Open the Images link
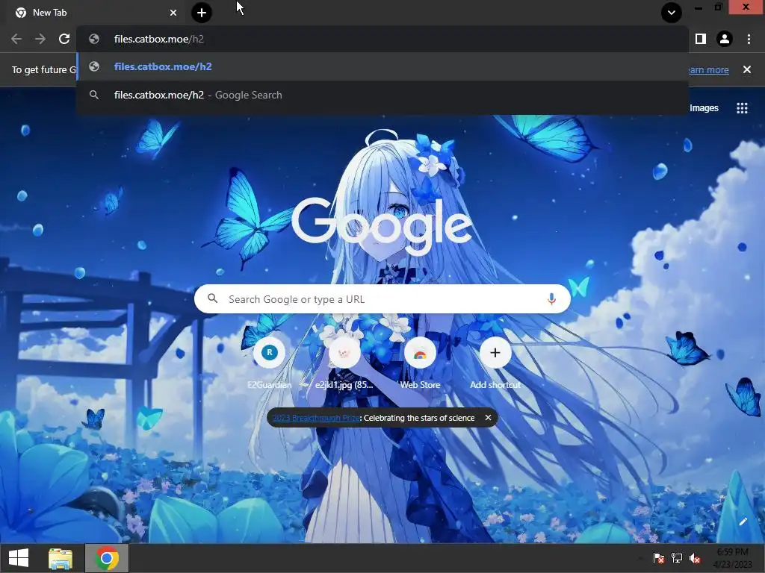765x573 pixels. click(x=704, y=107)
